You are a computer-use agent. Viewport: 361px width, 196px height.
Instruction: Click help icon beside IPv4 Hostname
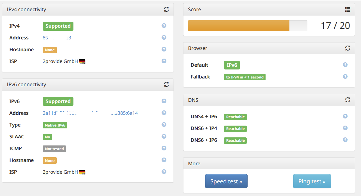[x=164, y=49]
